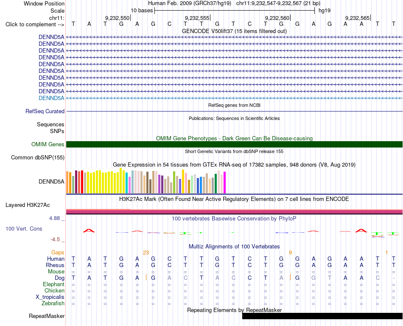Select the 'Rhesus' alignment row label
Screen dimensions: 403x326
[x=55, y=265]
